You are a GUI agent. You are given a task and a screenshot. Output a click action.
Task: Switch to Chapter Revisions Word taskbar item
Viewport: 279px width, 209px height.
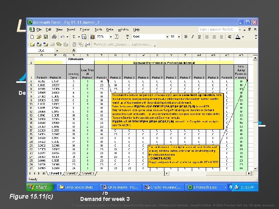[164, 187]
